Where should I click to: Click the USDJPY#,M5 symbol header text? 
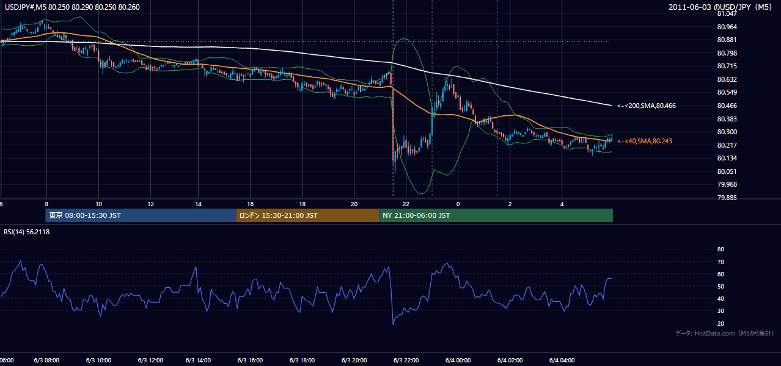tap(71, 7)
